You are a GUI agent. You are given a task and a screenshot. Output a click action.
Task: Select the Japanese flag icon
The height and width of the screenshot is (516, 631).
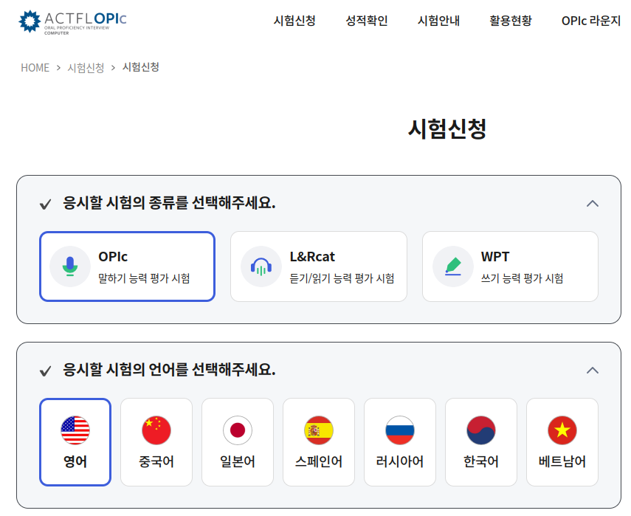tap(237, 430)
